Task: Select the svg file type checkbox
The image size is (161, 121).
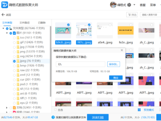Action: pos(14,56)
